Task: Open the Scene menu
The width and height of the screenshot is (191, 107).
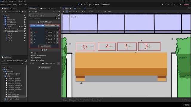Action: point(3,4)
